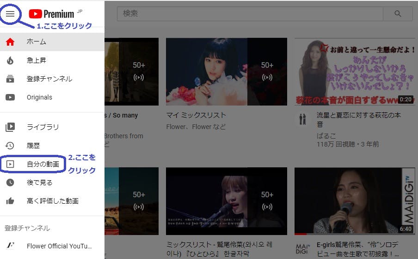Open the YouTube Premium logo home link
The width and height of the screenshot is (418, 259).
(x=51, y=14)
